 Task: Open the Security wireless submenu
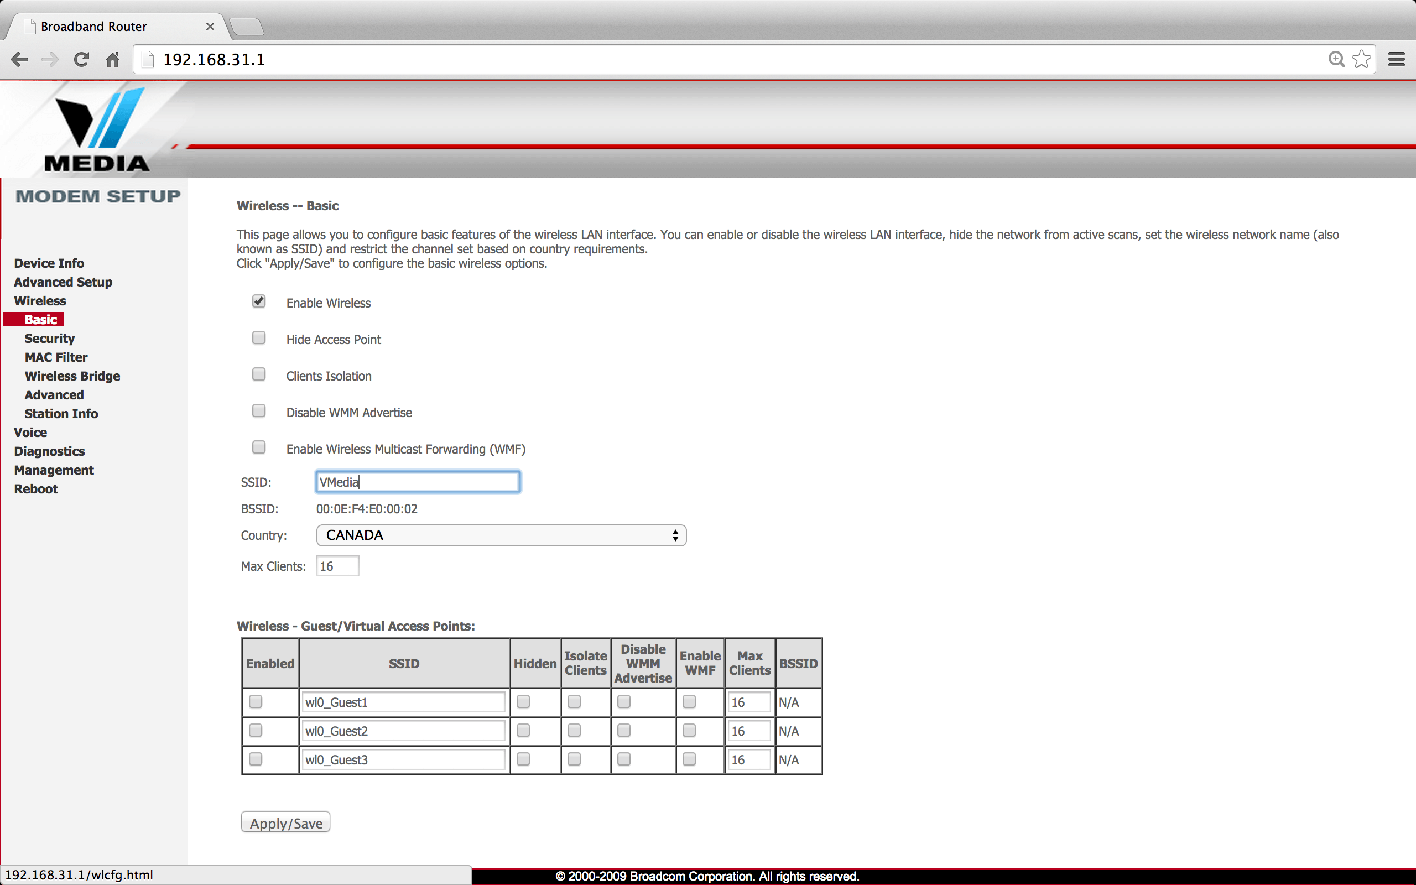point(50,339)
